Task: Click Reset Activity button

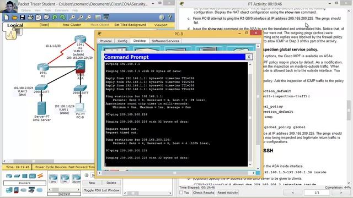Action: (228, 193)
